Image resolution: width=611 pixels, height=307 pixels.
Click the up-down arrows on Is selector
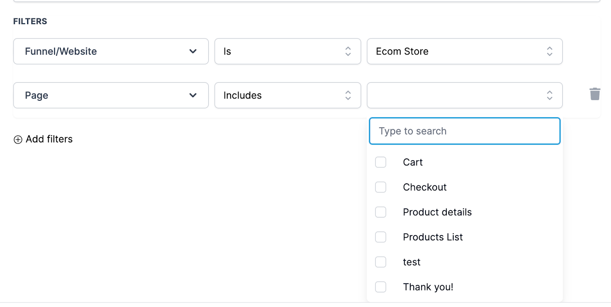coord(348,51)
